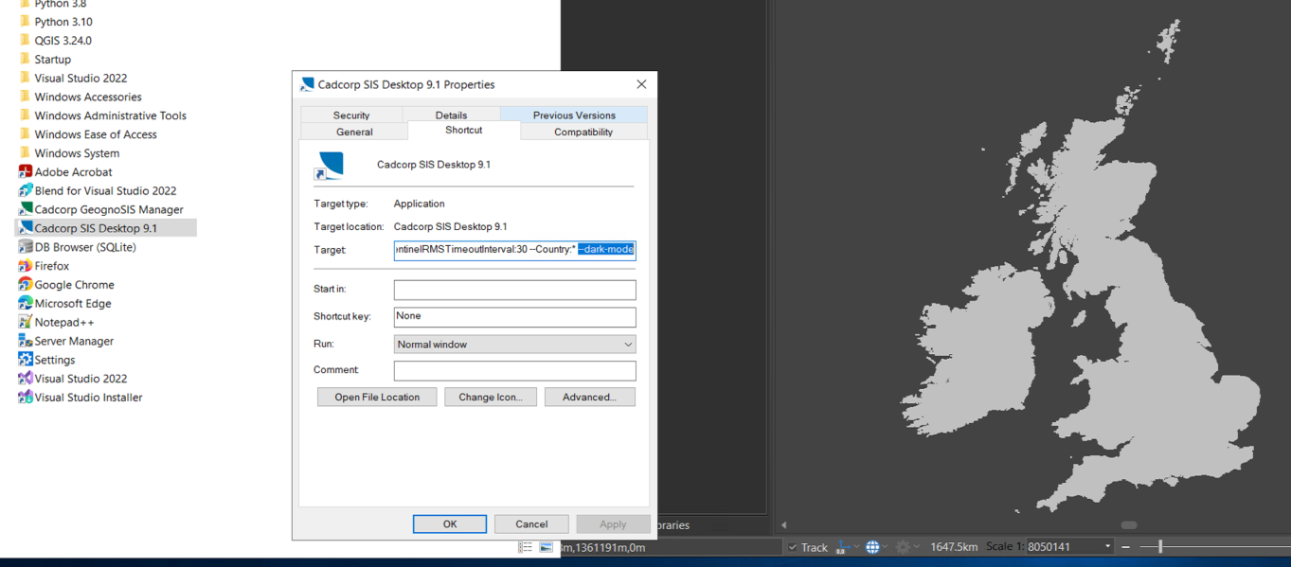Click the DB Browser (SQLite) icon
The height and width of the screenshot is (567, 1291).
(26, 247)
